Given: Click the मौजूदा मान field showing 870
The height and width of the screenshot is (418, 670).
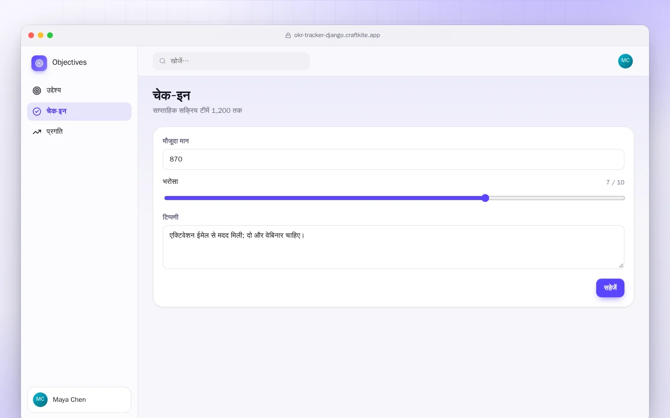Looking at the screenshot, I should [x=394, y=159].
